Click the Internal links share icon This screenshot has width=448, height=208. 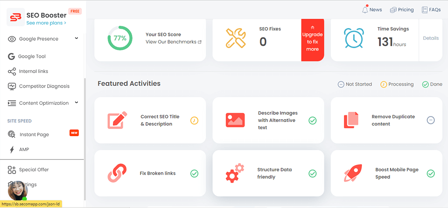click(12, 71)
